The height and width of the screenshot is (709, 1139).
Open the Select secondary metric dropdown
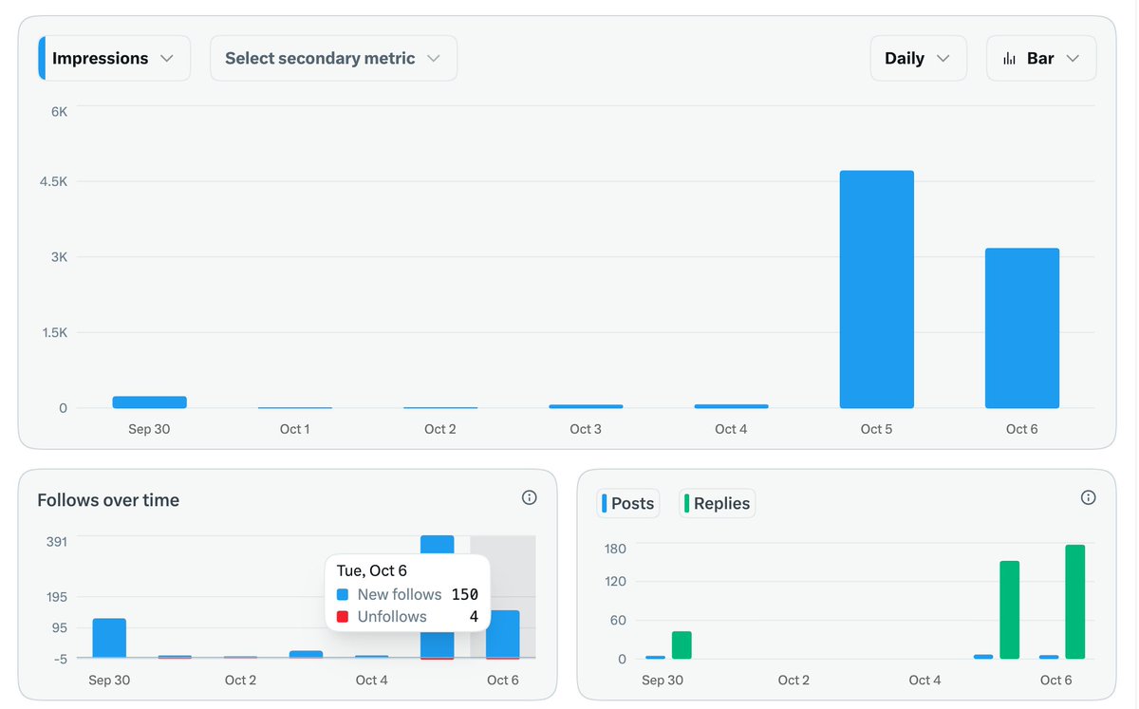[x=333, y=58]
